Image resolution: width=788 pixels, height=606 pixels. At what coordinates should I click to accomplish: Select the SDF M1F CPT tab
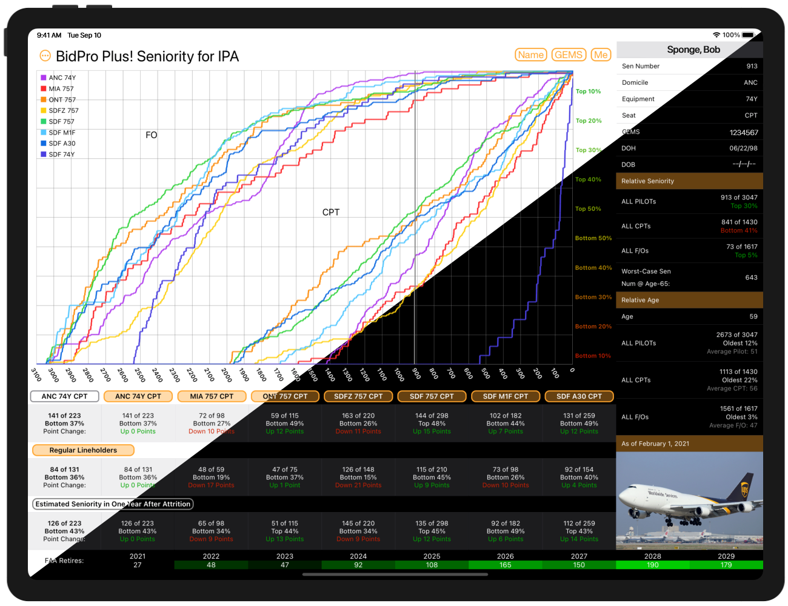tap(506, 396)
